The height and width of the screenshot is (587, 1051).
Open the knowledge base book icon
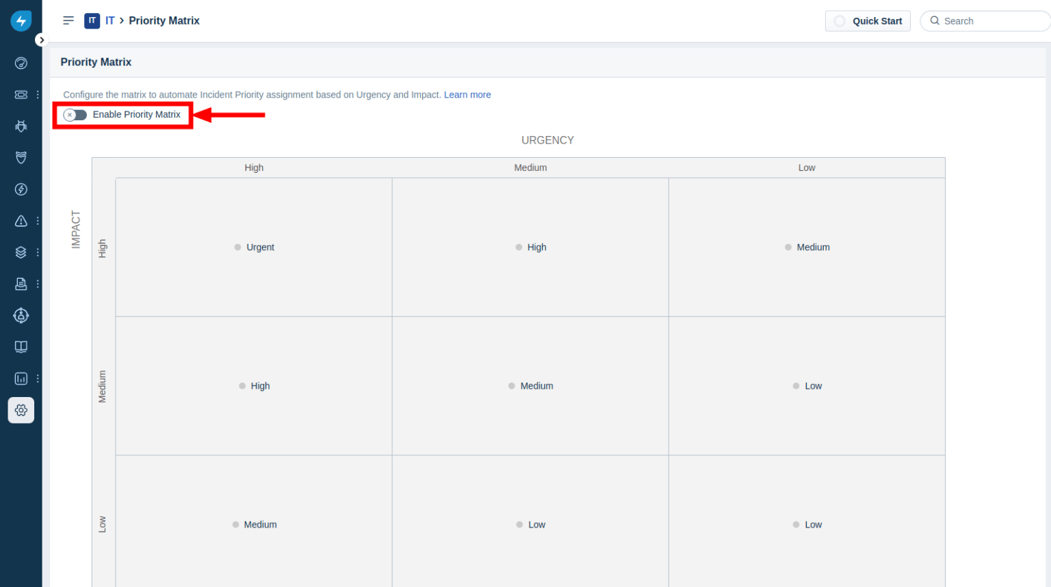tap(21, 346)
